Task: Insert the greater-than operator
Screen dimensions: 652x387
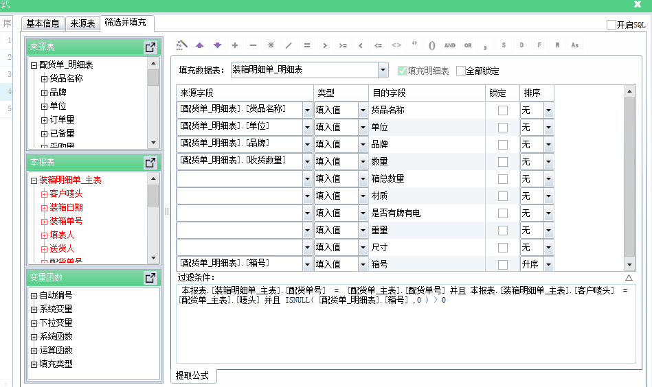Action: (325, 45)
